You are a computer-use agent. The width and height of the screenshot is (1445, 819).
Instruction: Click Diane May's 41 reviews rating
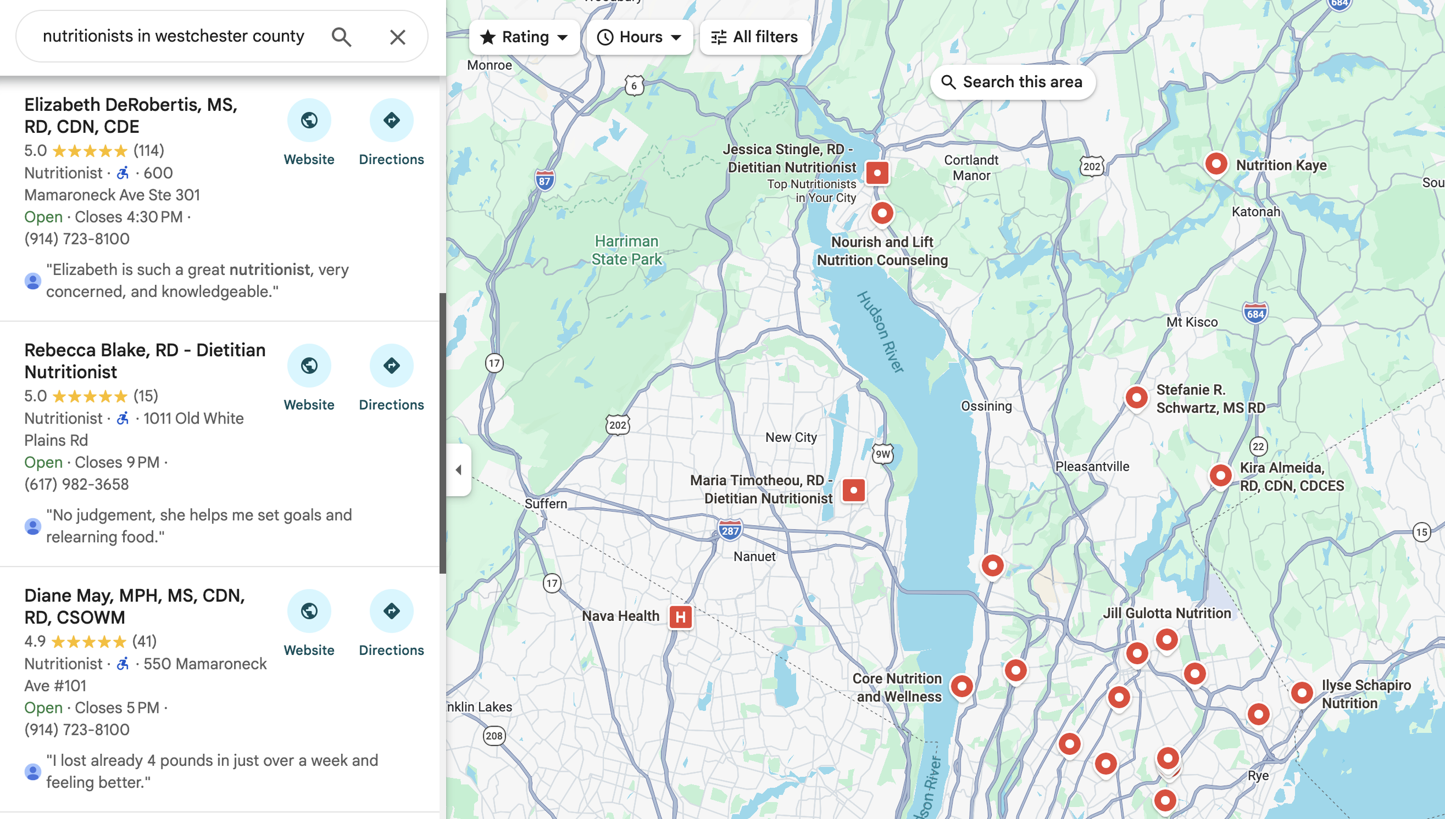pos(91,642)
